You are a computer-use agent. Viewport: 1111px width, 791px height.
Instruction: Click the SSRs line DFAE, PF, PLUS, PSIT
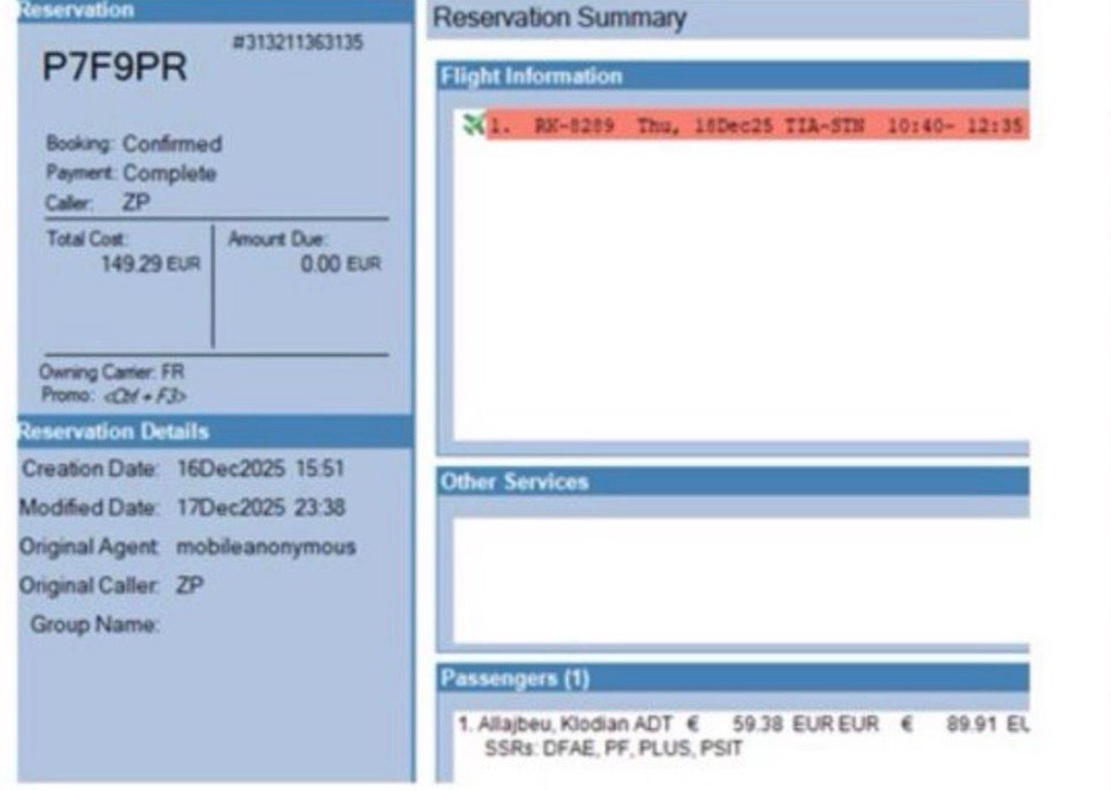(x=613, y=748)
